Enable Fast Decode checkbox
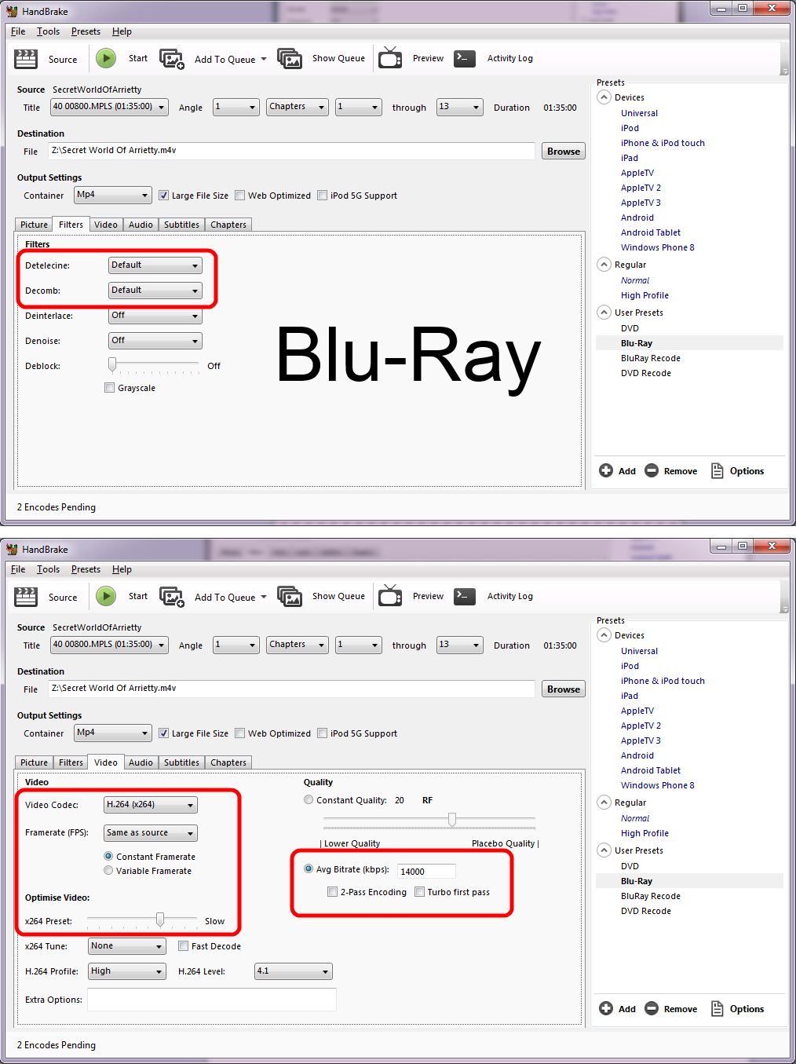Screen dimensions: 796x1064 pyautogui.click(x=184, y=946)
